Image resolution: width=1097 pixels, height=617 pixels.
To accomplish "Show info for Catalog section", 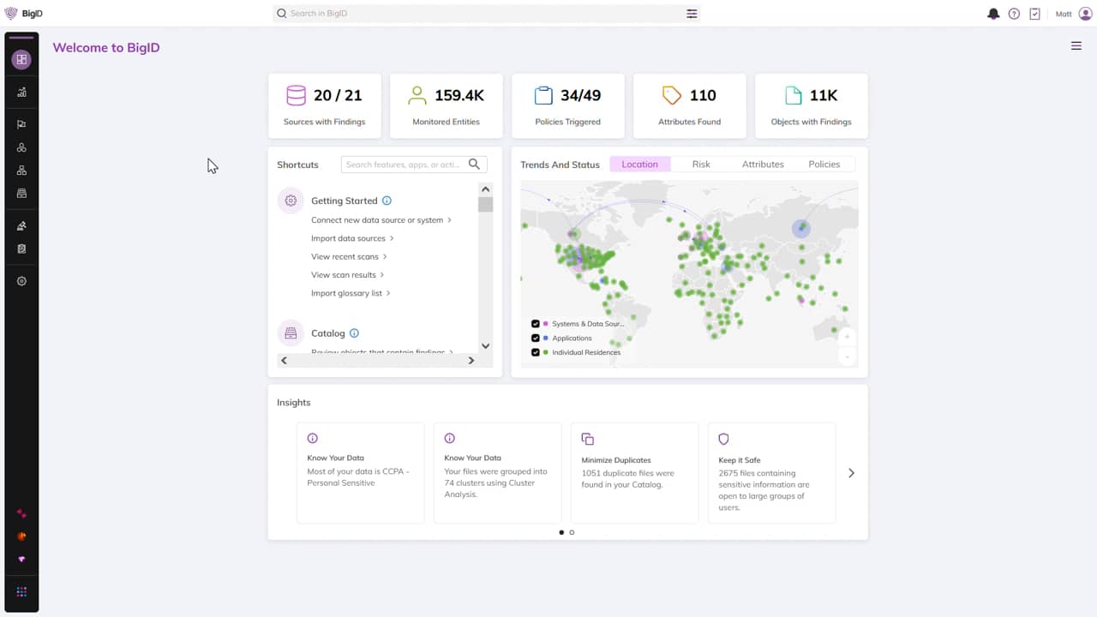I will coord(354,333).
